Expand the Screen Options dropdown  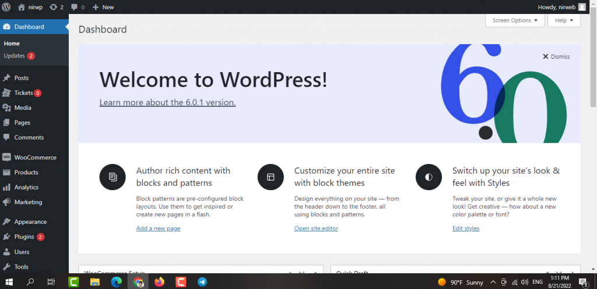point(515,20)
